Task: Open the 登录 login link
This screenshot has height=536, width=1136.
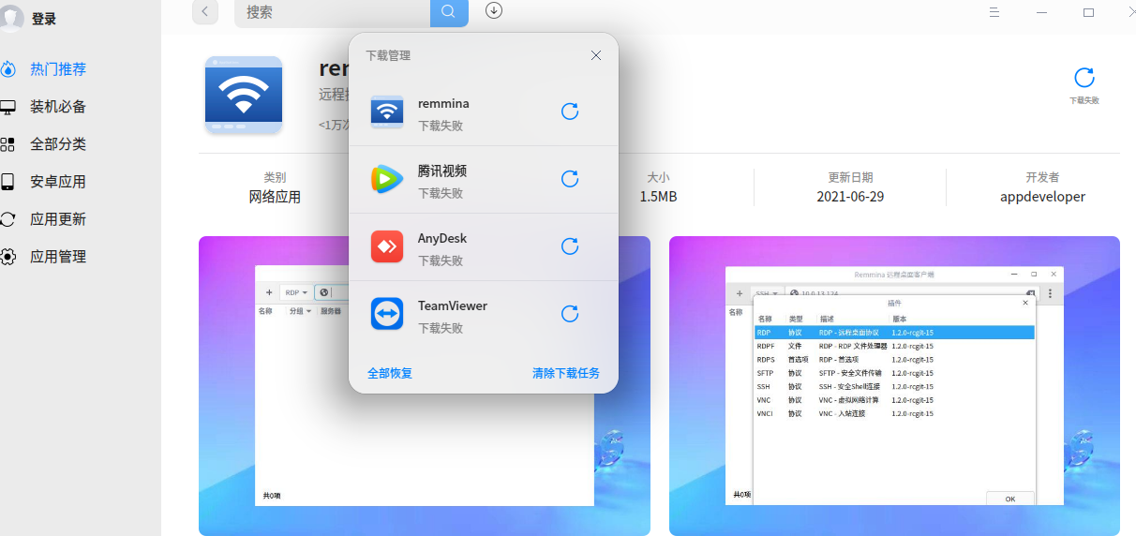Action: pyautogui.click(x=44, y=19)
